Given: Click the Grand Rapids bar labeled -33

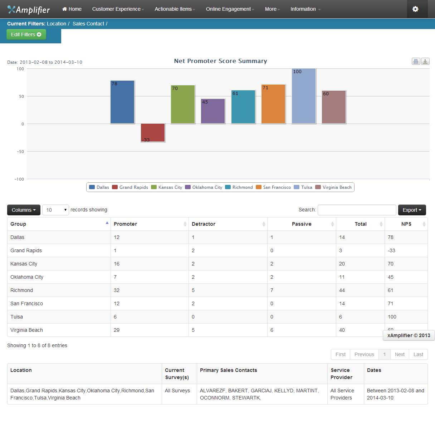Looking at the screenshot, I should (153, 133).
